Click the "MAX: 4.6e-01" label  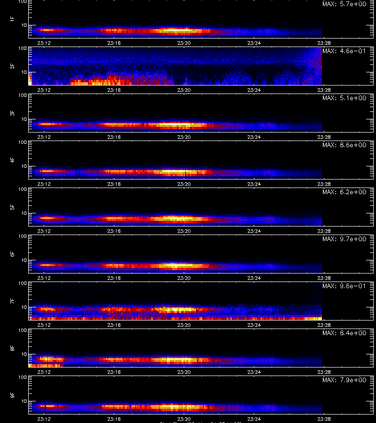(345, 51)
